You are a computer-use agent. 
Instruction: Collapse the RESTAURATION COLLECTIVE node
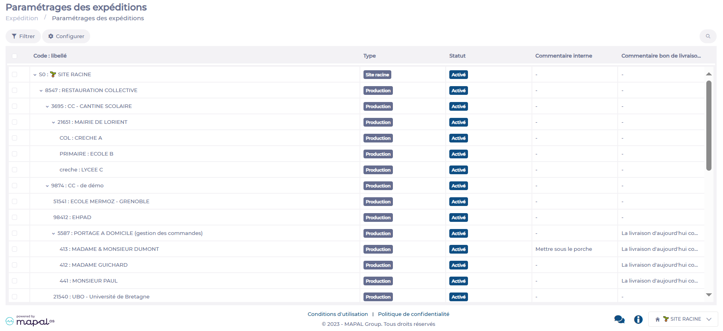pos(41,90)
